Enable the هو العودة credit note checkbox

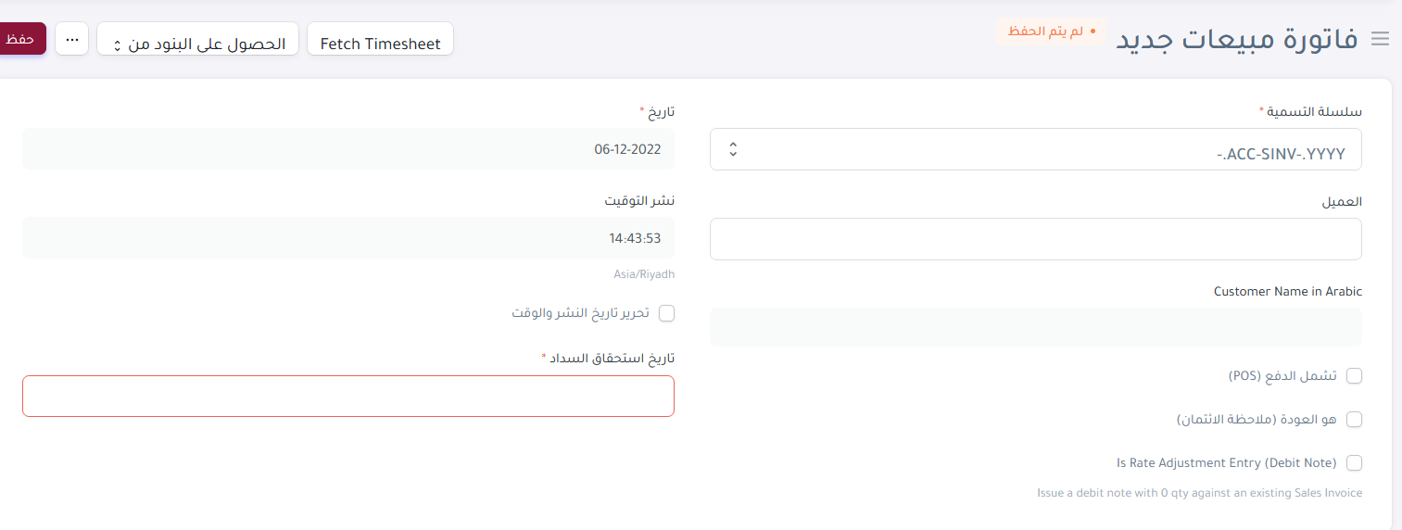pos(1354,419)
